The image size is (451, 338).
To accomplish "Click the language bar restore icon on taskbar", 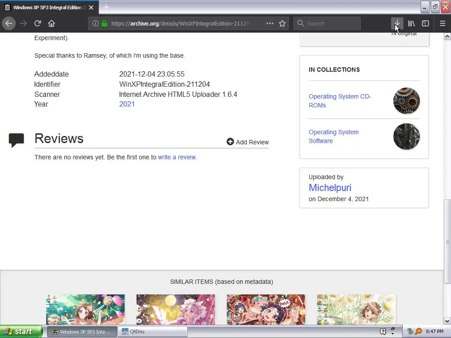I will [392, 328].
